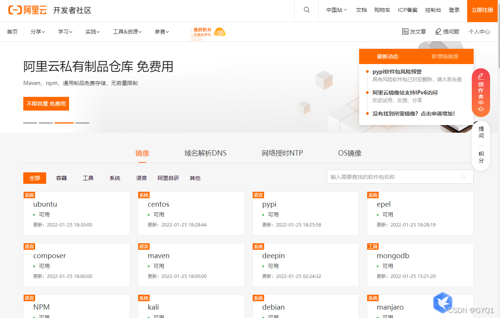Select the second banner carousel indicator
Screen dimensions: 500x318
click(x=46, y=123)
